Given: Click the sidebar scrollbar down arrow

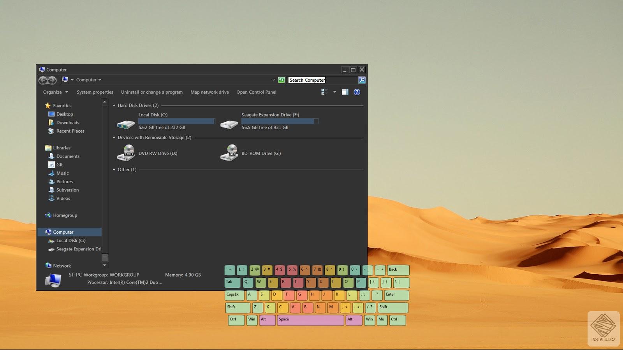Looking at the screenshot, I should pyautogui.click(x=104, y=265).
